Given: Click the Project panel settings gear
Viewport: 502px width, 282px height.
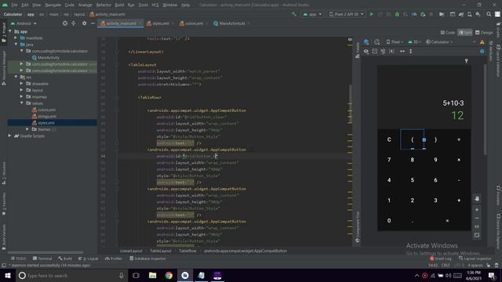Looking at the screenshot, I should pos(84,23).
